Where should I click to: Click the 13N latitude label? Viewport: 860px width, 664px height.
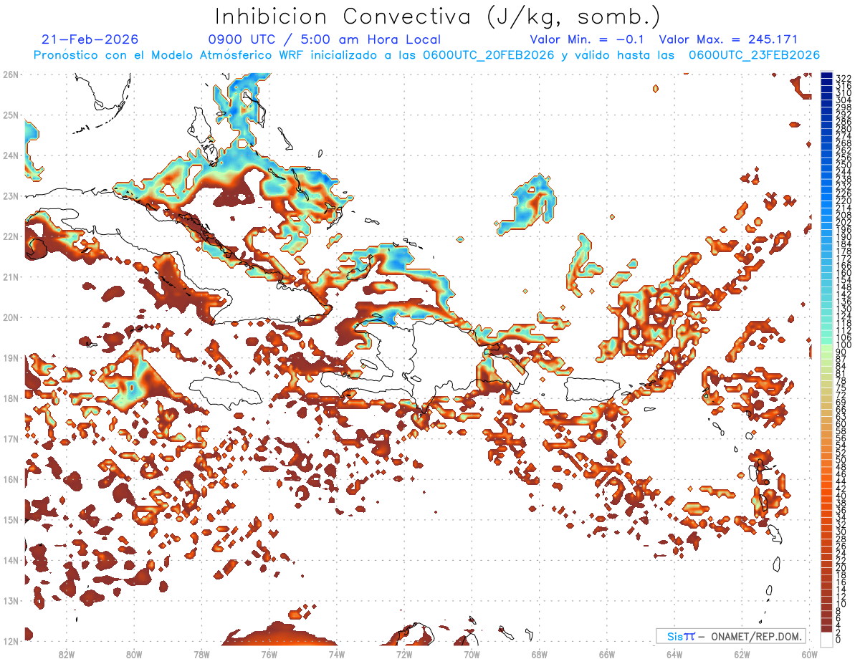coord(10,600)
